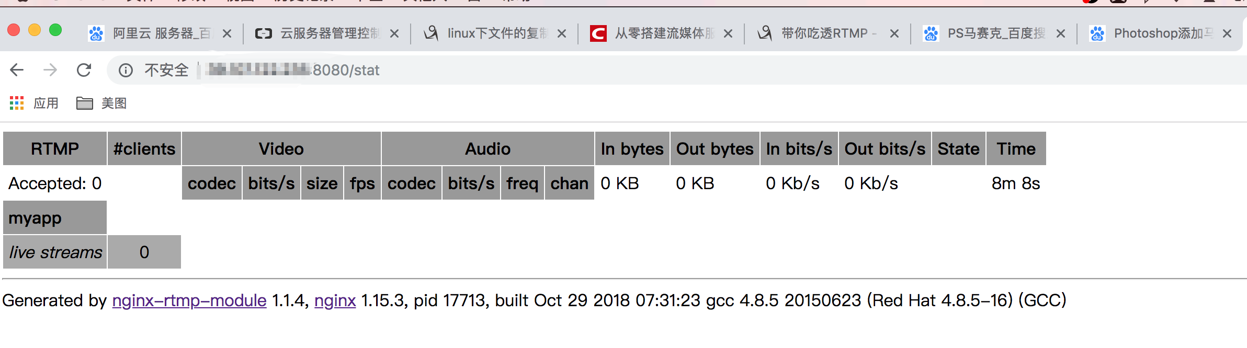
Task: Open the 美图 bookmarks folder
Action: (102, 103)
